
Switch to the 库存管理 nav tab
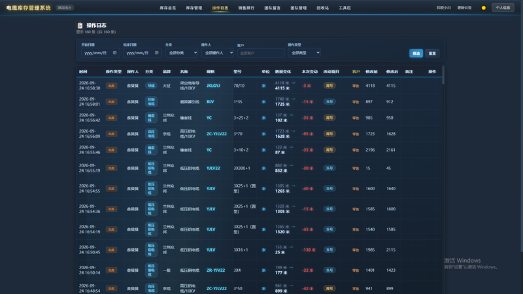pos(194,8)
